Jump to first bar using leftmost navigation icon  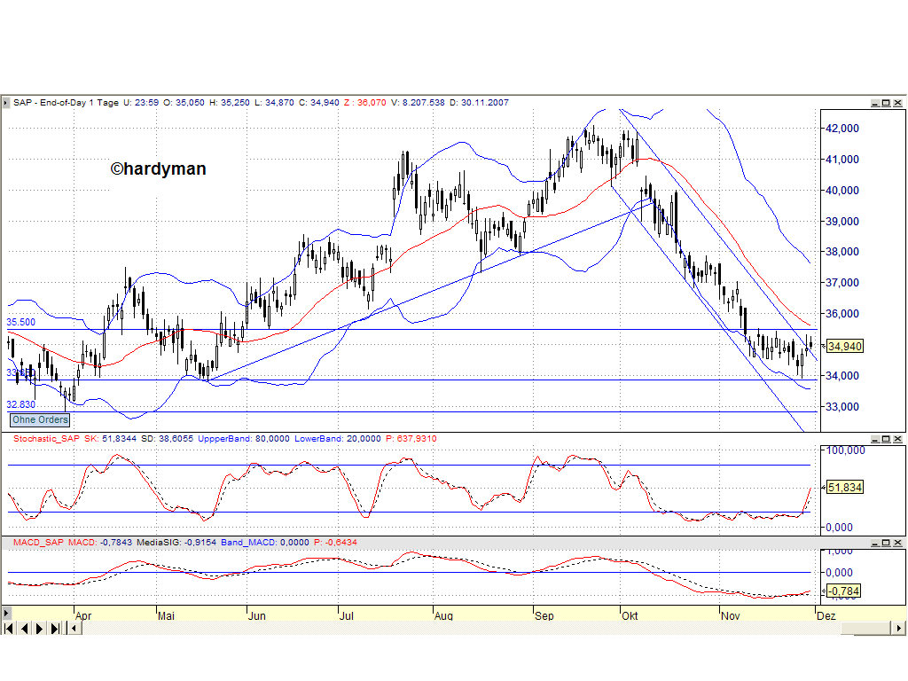[x=9, y=629]
